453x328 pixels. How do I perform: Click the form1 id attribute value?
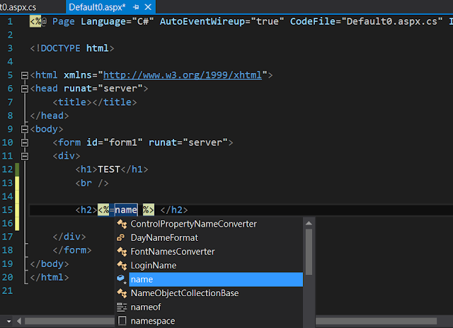[123, 142]
